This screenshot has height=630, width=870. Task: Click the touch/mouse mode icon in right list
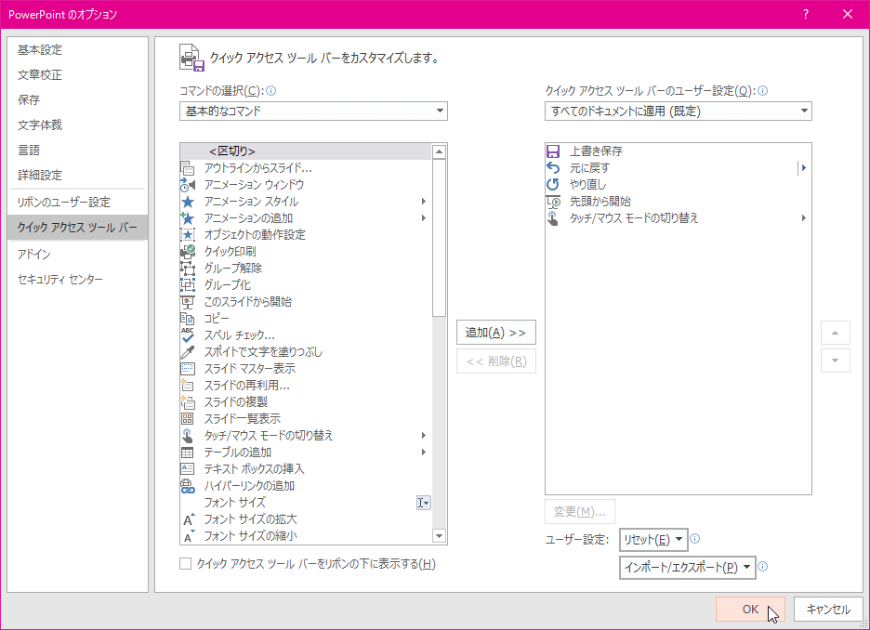tap(553, 218)
